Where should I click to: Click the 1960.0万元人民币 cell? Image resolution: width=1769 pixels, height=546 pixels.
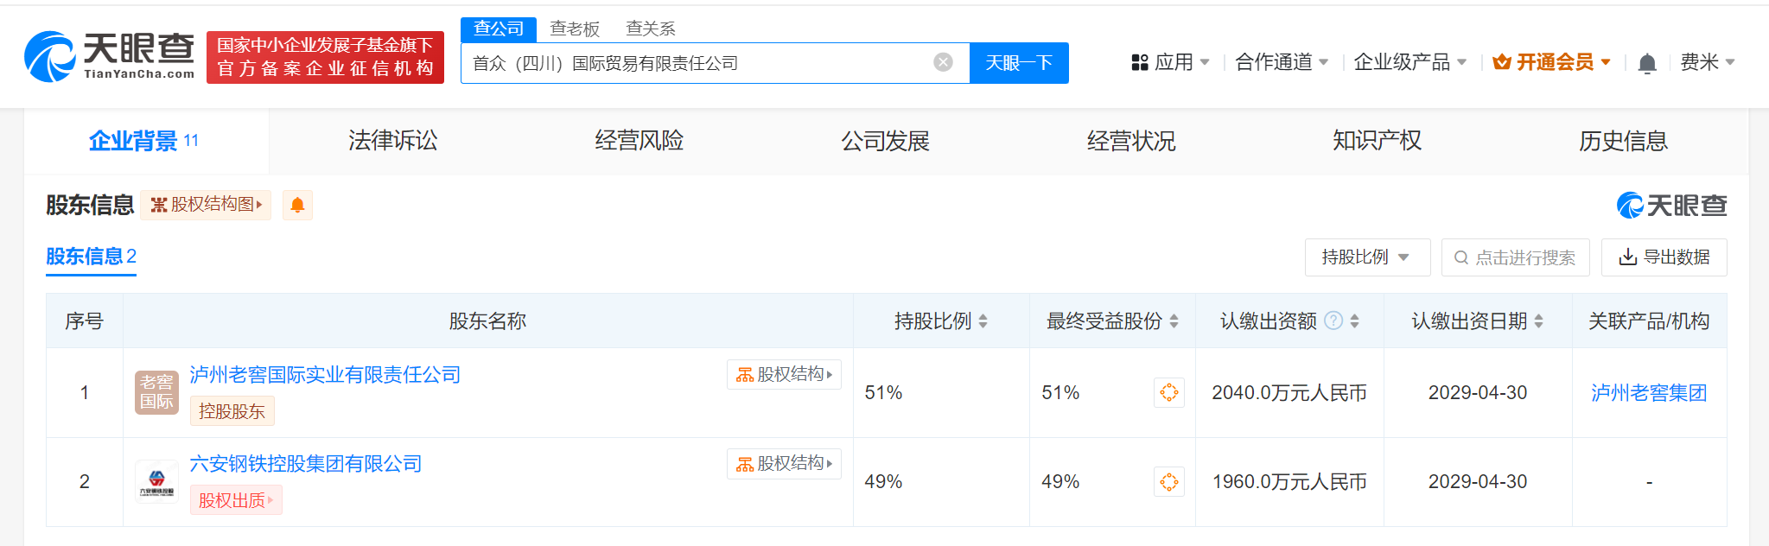coord(1289,482)
